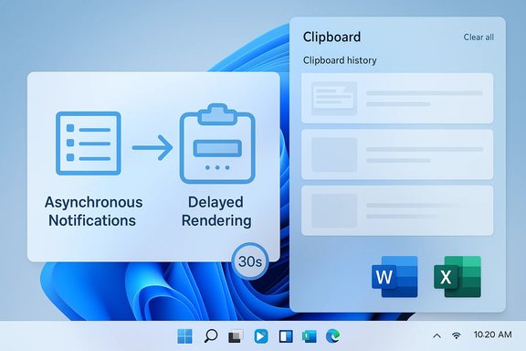The height and width of the screenshot is (351, 526).
Task: Click the clipboard Delayed Rendering icon
Action: click(217, 144)
